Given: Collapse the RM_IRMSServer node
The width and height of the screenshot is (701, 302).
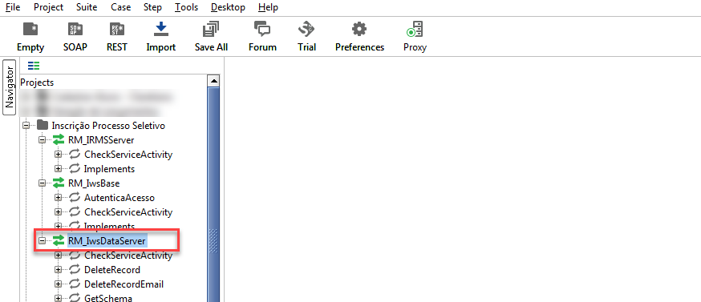Looking at the screenshot, I should tap(42, 140).
